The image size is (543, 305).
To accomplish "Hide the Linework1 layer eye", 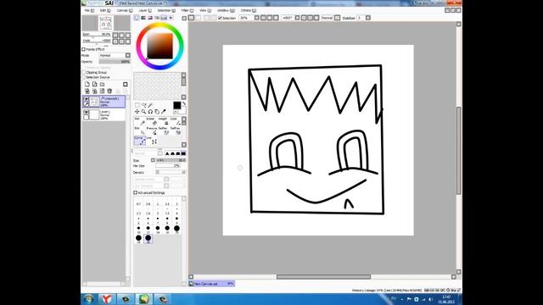I will pyautogui.click(x=87, y=99).
